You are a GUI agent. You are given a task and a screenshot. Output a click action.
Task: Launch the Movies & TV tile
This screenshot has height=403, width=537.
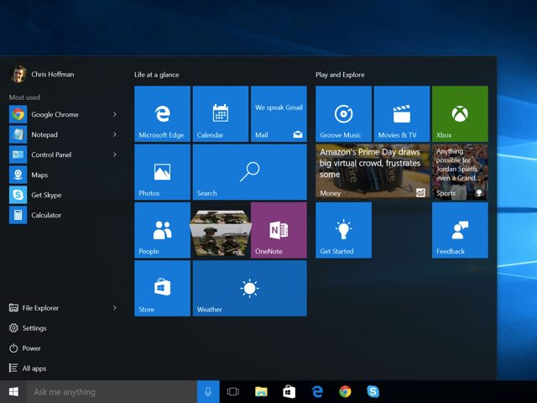click(402, 114)
